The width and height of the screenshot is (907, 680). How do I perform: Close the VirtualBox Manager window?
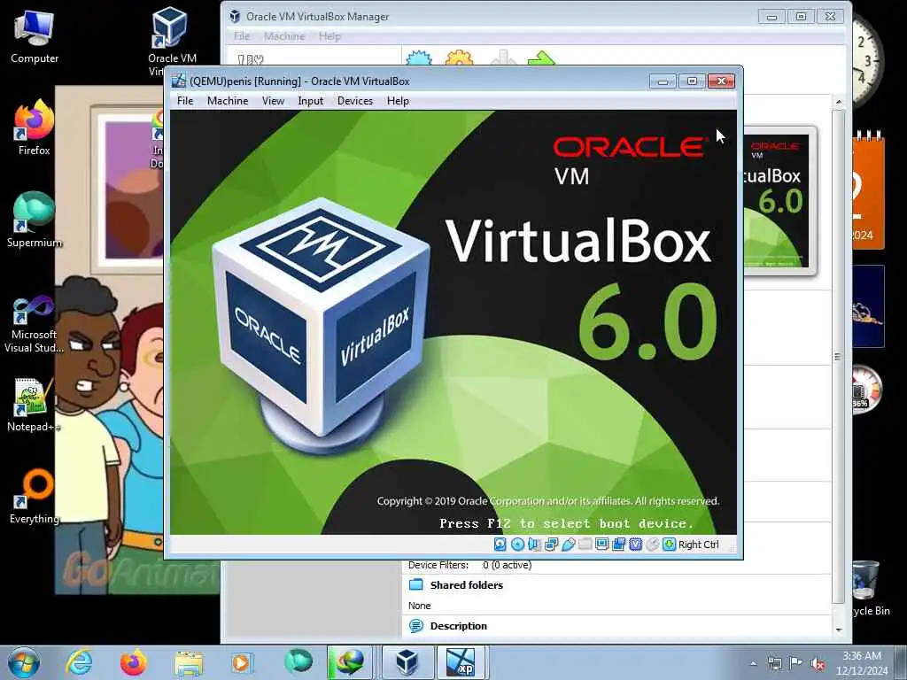click(830, 17)
